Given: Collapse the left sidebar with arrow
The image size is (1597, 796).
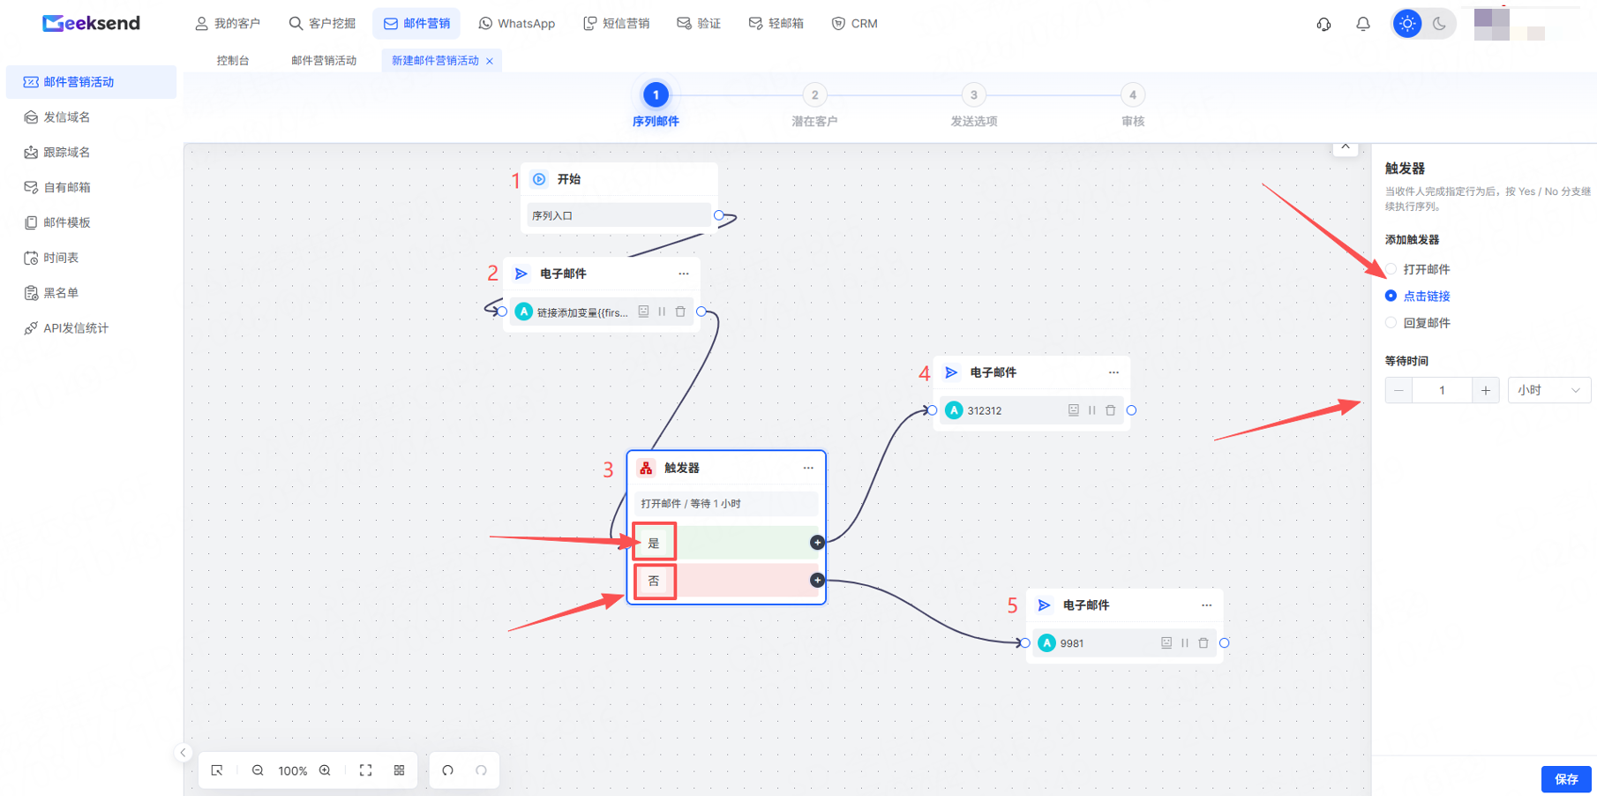Looking at the screenshot, I should point(183,753).
